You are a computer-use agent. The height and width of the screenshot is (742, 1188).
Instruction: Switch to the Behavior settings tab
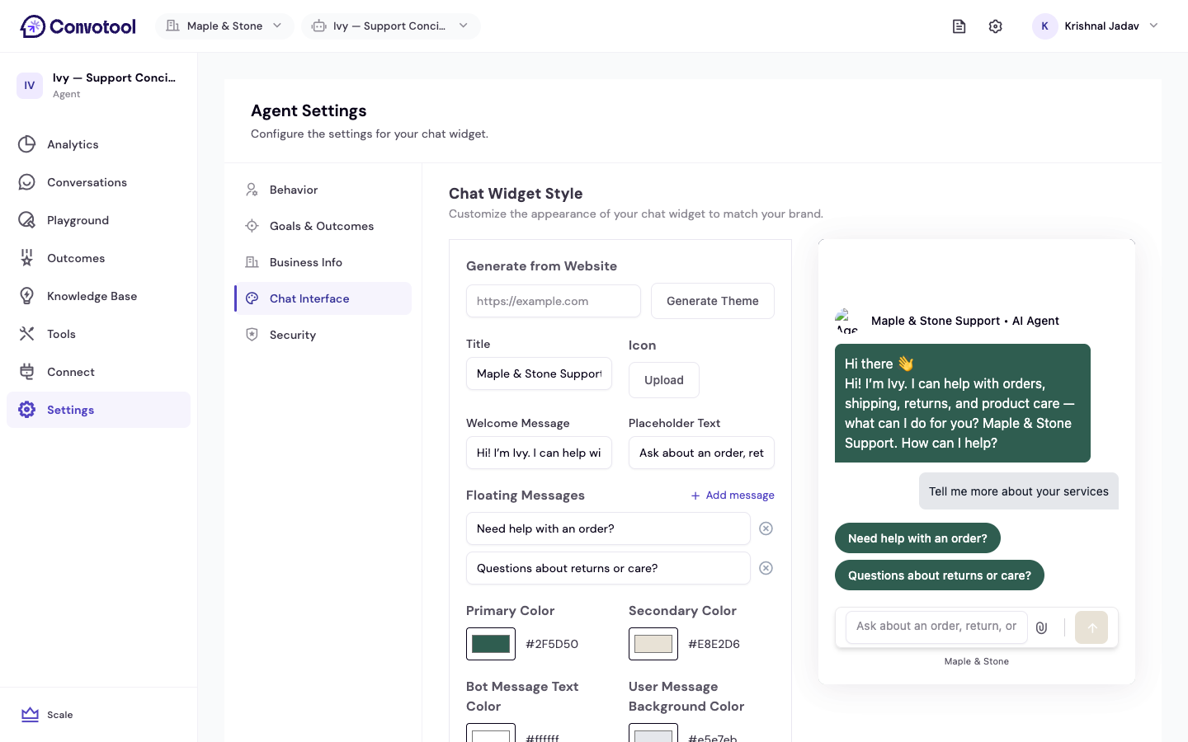(323, 190)
